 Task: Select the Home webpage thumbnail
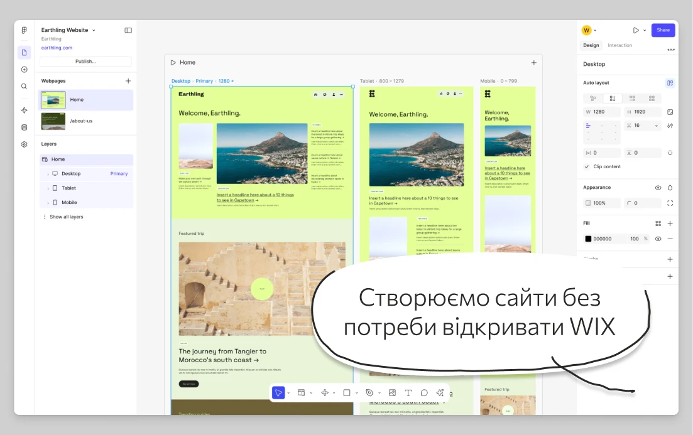53,100
